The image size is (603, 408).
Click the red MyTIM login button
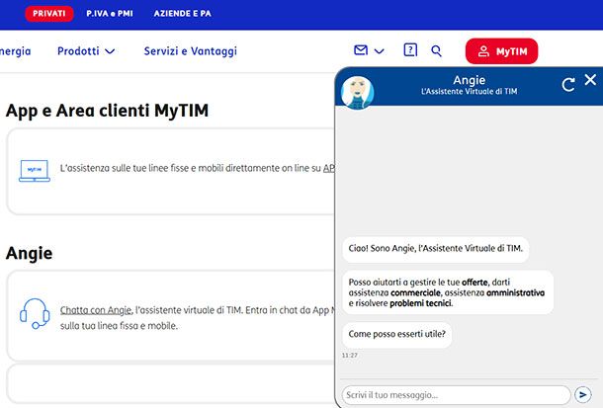(x=501, y=51)
